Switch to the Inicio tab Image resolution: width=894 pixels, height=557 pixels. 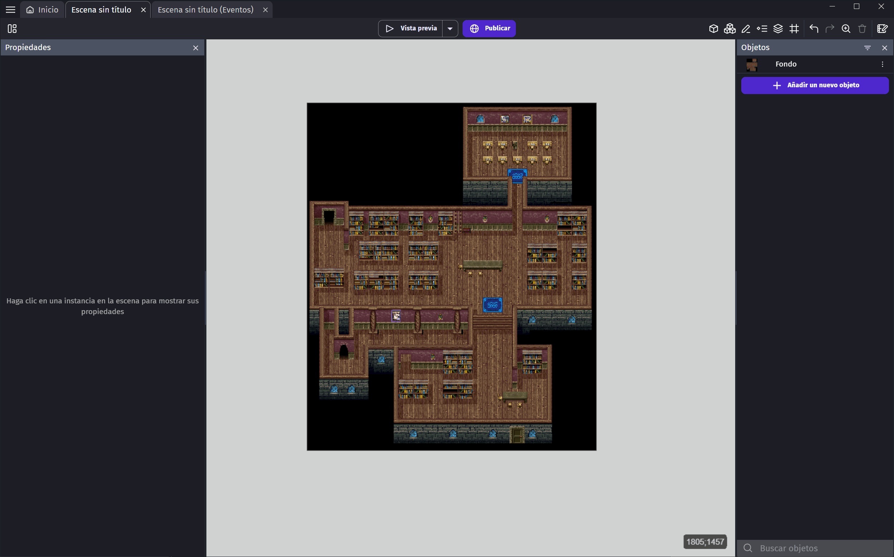42,10
